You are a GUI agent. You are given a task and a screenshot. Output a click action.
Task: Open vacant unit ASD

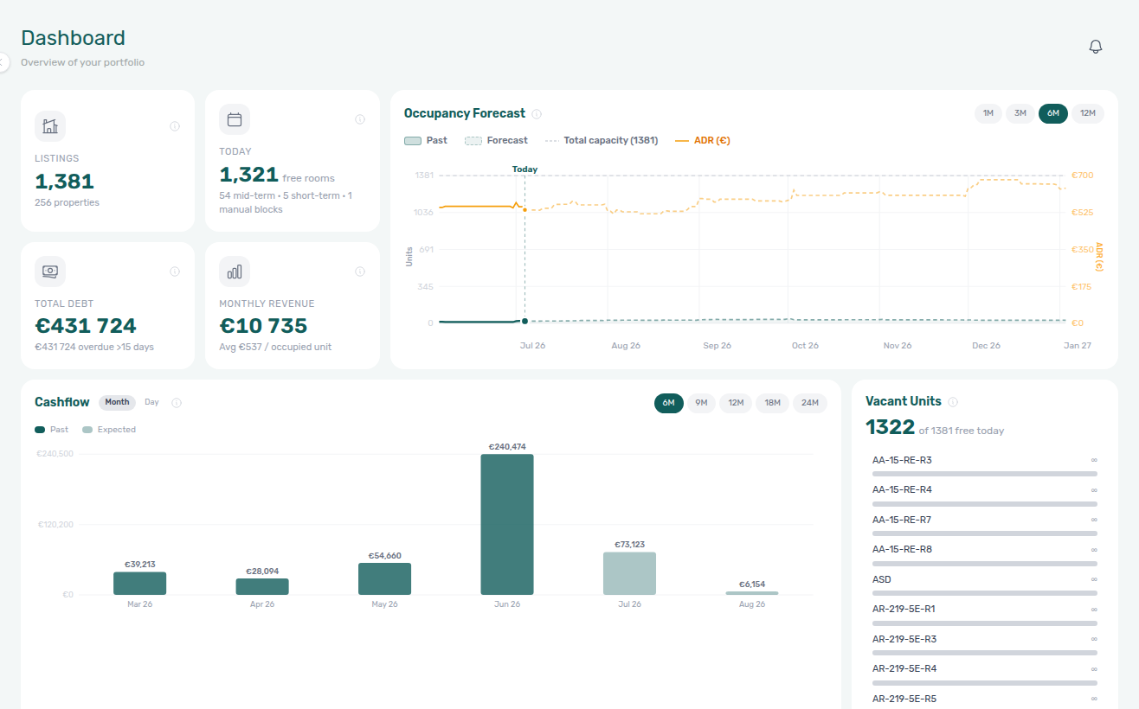(x=985, y=584)
